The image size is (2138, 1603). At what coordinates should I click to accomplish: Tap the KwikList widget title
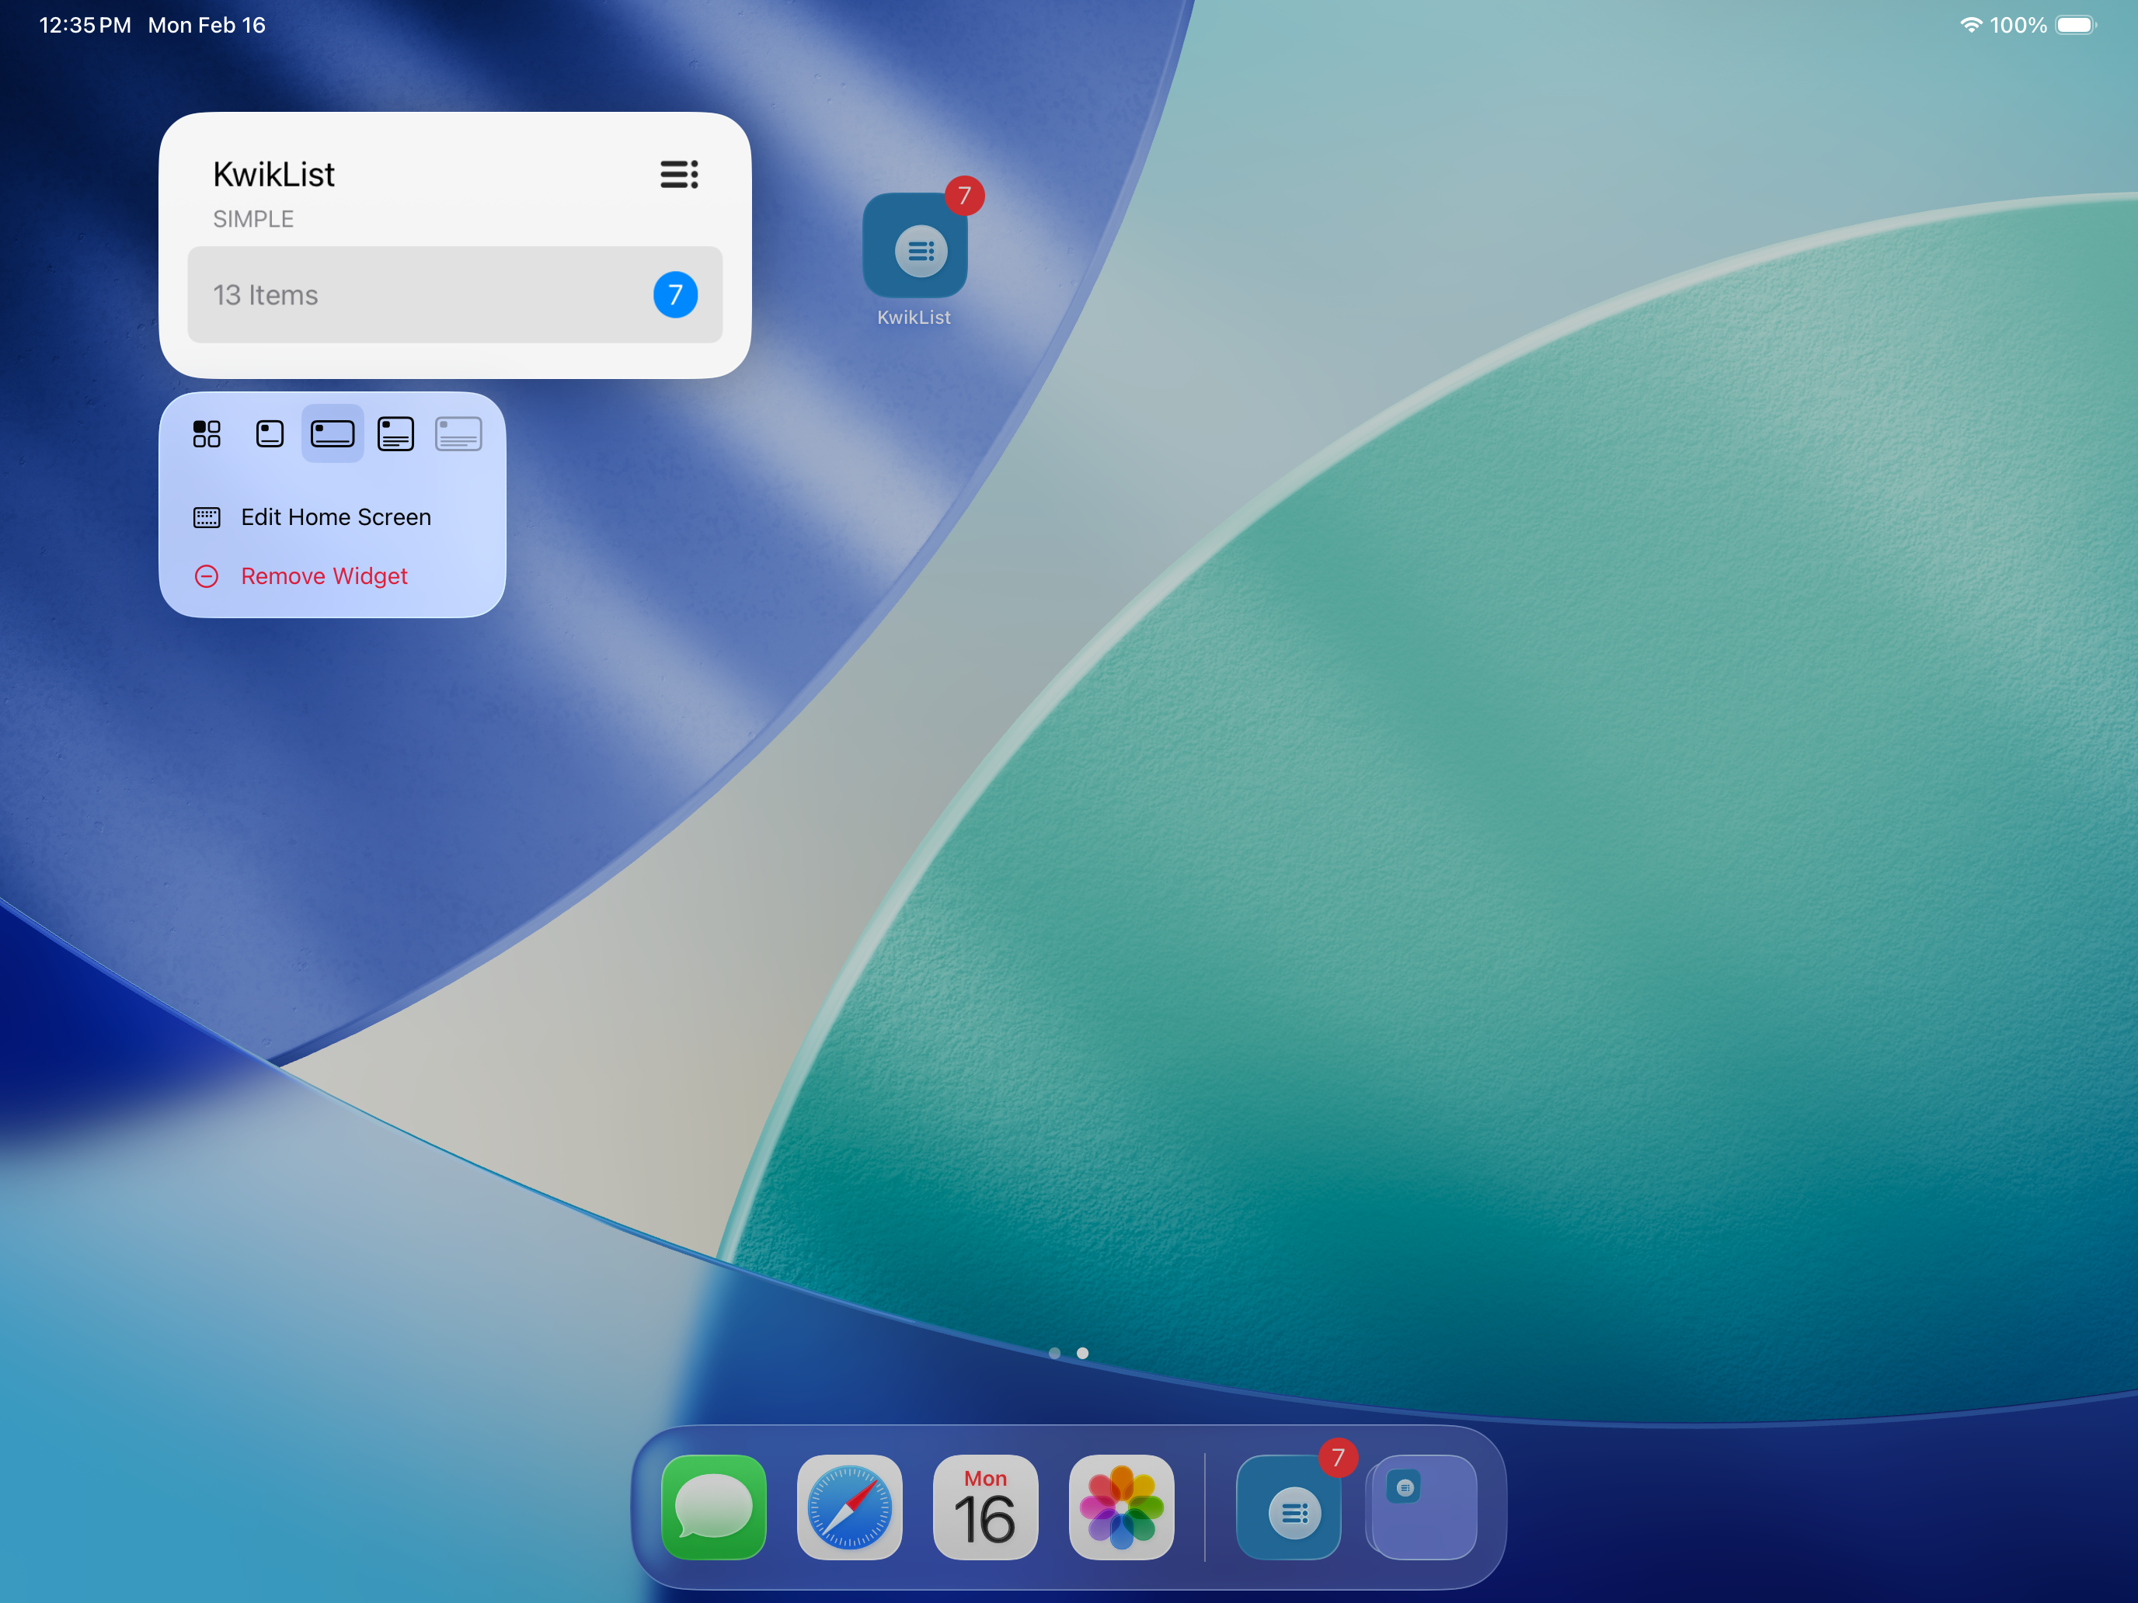click(273, 175)
